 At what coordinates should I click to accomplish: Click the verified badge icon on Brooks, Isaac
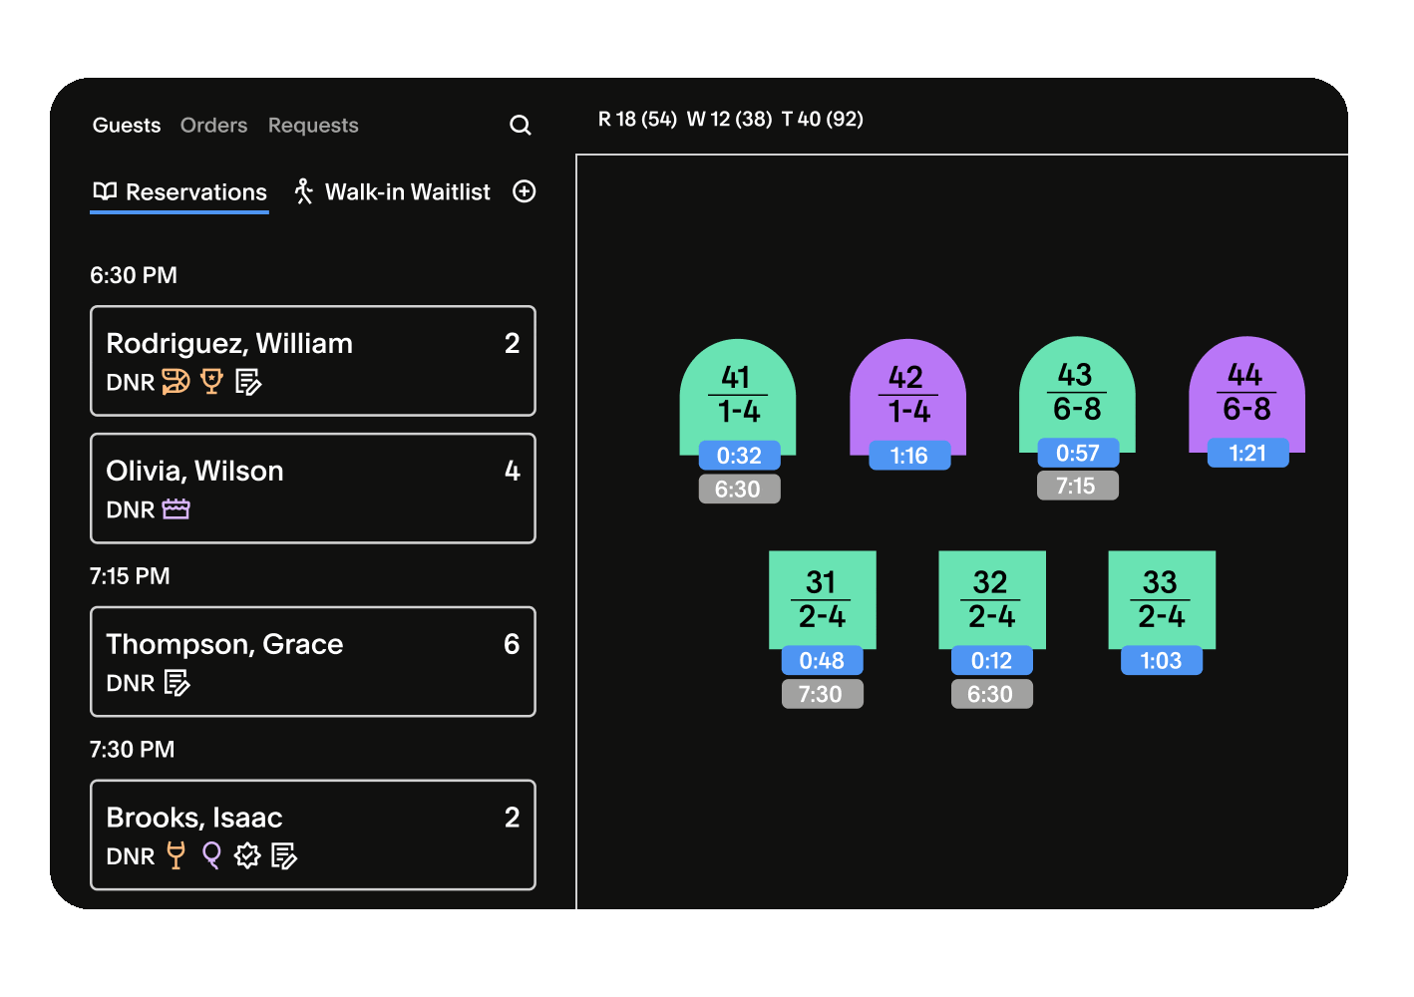tap(247, 855)
